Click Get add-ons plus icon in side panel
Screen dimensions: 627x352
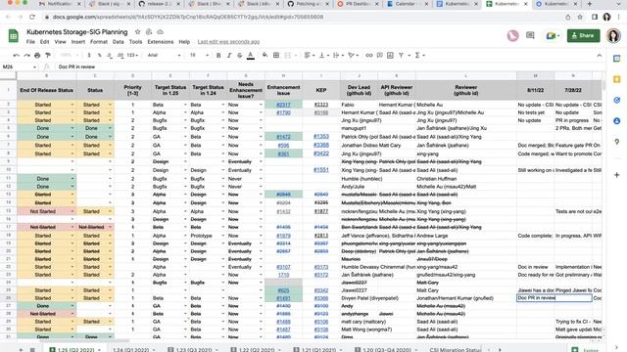point(616,175)
